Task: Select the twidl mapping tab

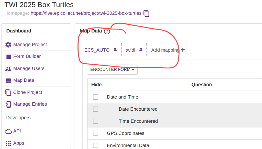Action: [x=130, y=50]
